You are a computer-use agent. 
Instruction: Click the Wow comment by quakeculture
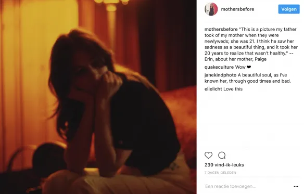click(240, 67)
